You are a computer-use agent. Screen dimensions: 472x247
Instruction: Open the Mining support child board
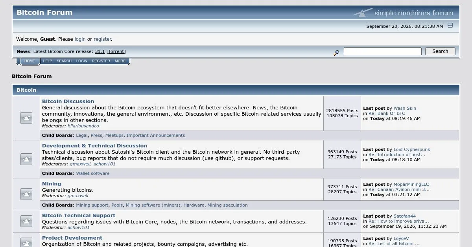click(x=92, y=205)
